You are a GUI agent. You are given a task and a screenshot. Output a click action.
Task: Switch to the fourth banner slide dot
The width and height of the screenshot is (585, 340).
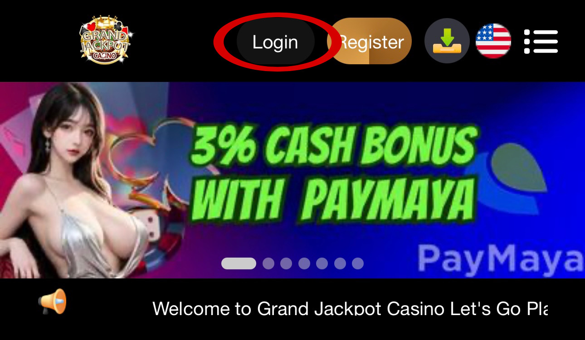[x=304, y=263]
